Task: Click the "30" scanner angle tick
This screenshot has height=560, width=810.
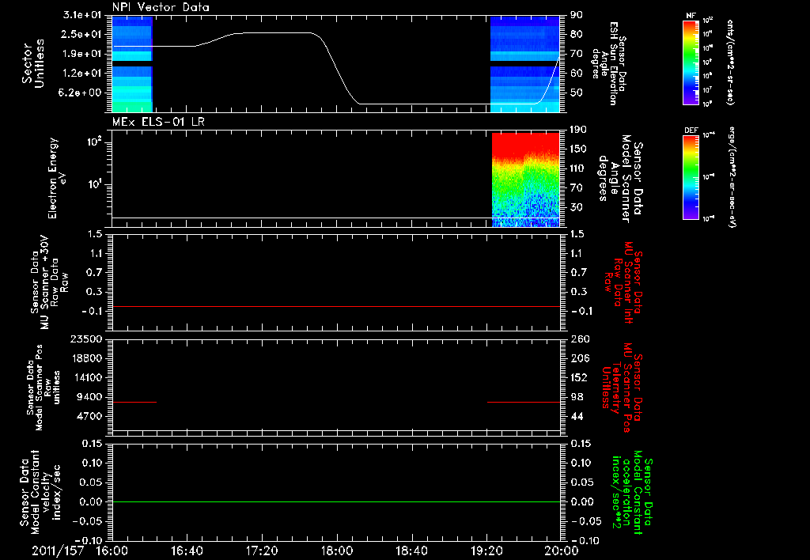Action: (576, 207)
